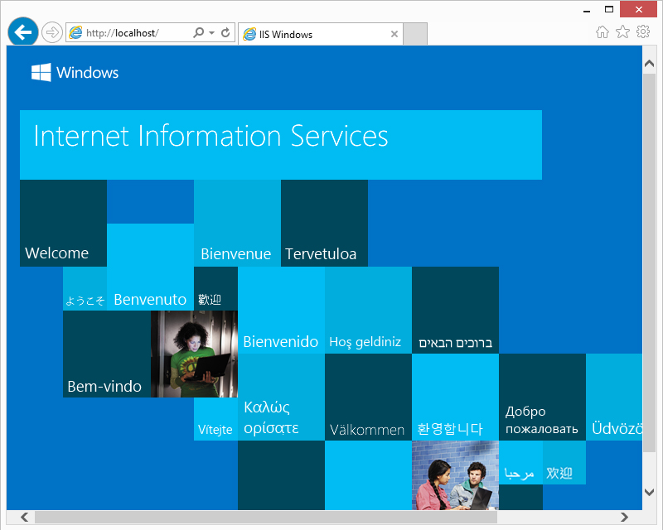Close the IIS Windows tab
This screenshot has height=530, width=663.
394,34
